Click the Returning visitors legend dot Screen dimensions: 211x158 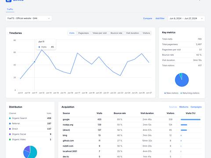coord(181,93)
